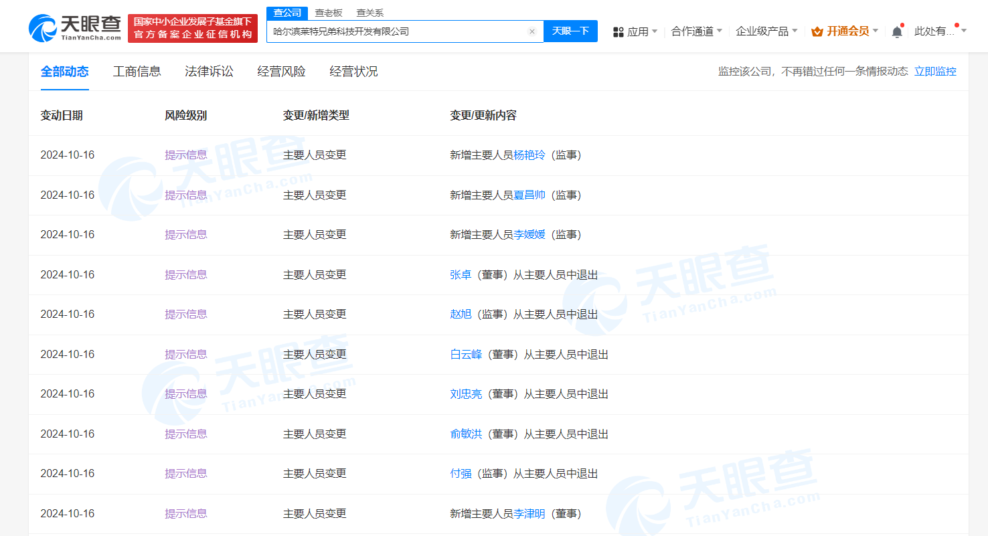The width and height of the screenshot is (988, 536).
Task: Click 提示信息 in the 俞敏洪 row
Action: [x=186, y=434]
